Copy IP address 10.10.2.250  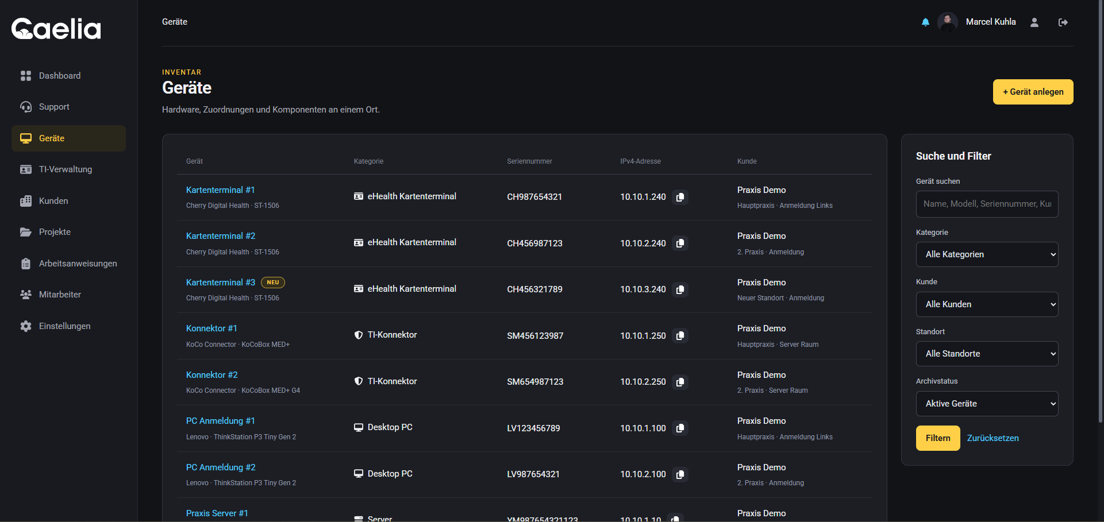click(680, 382)
